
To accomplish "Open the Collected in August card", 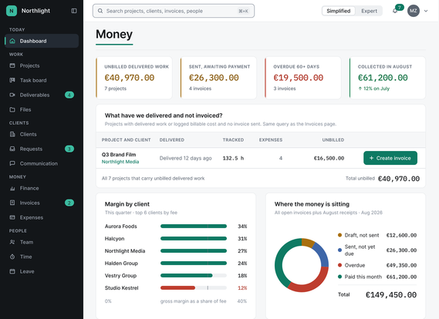I will point(387,78).
